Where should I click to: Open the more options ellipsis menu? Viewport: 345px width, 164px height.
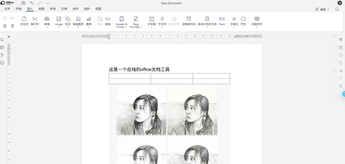pyautogui.click(x=48, y=3)
